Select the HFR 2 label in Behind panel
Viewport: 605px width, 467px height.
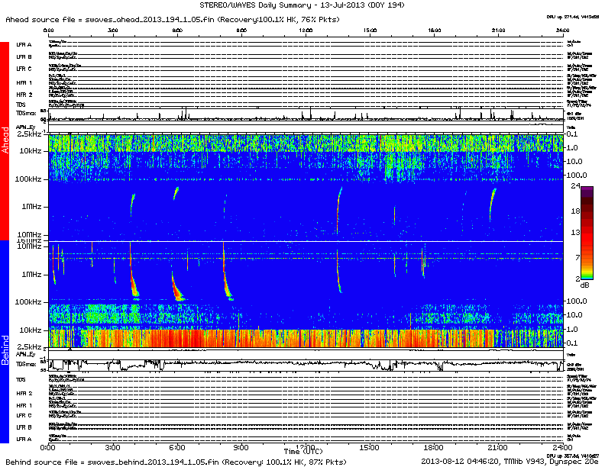(24, 393)
